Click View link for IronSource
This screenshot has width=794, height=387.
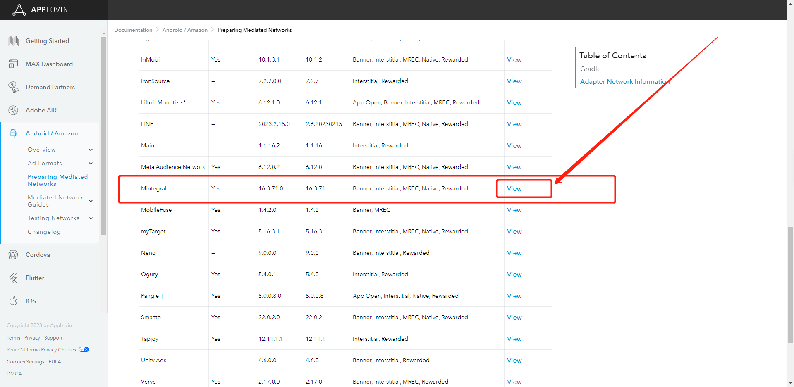click(514, 81)
